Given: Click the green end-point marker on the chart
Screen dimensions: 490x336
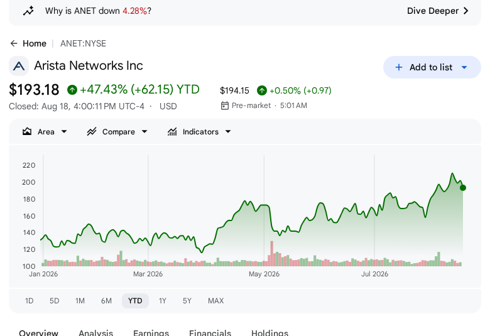Looking at the screenshot, I should point(463,188).
